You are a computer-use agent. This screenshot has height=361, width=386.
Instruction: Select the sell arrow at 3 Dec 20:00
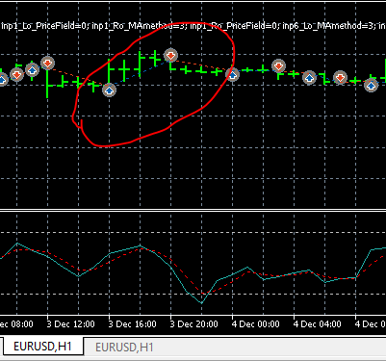tap(170, 56)
